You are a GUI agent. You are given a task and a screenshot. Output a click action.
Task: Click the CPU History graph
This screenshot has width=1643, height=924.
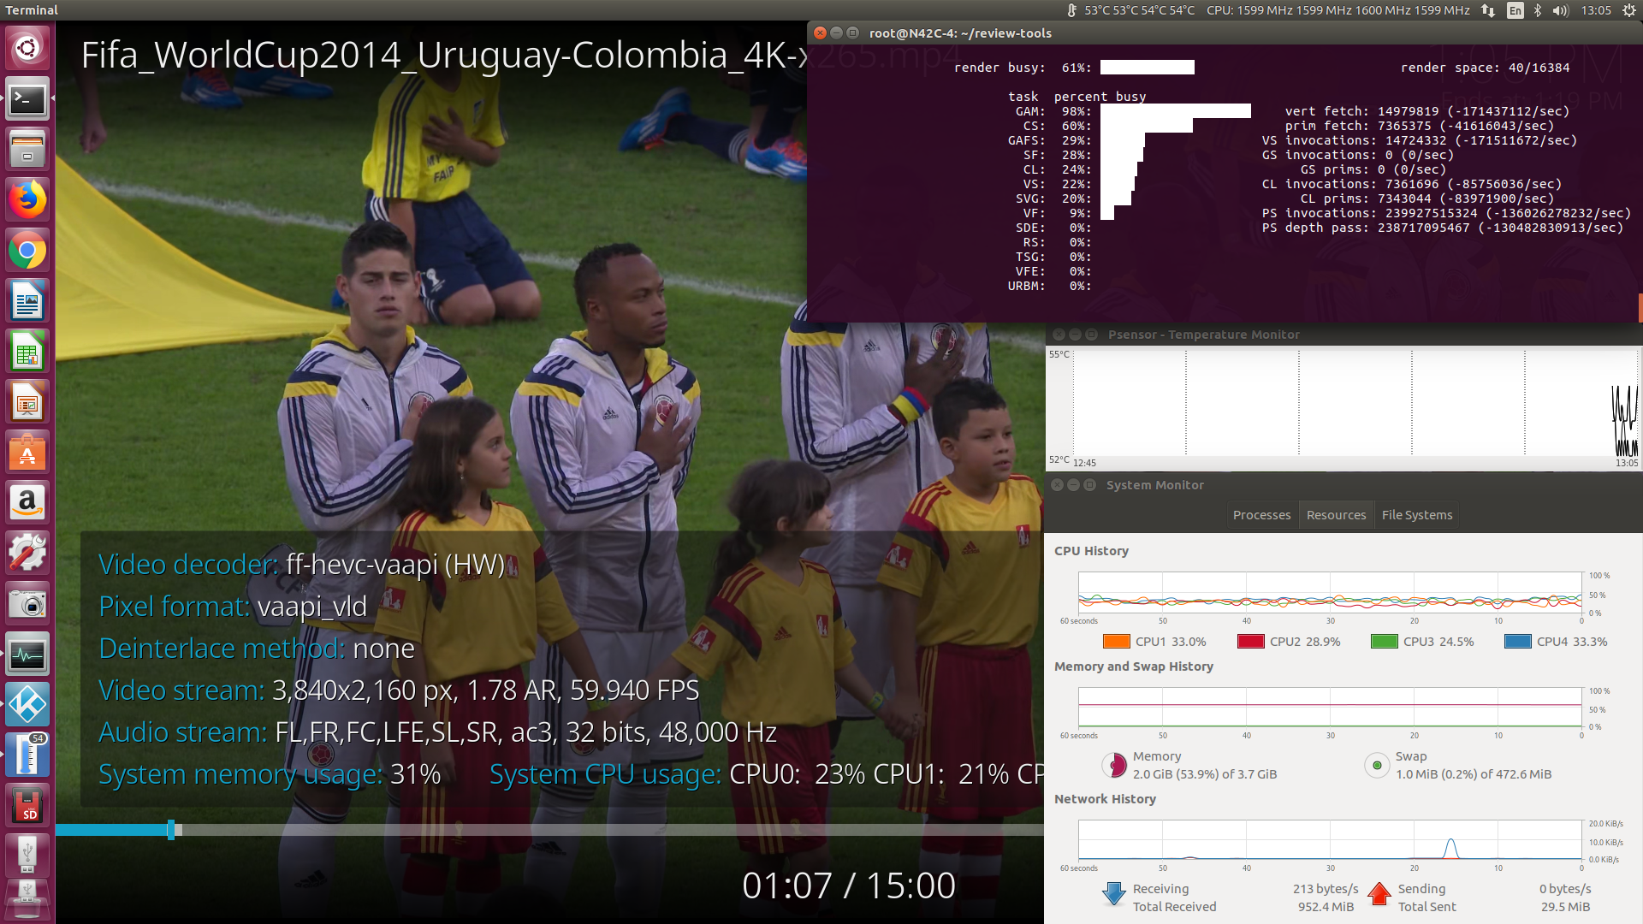(1330, 593)
